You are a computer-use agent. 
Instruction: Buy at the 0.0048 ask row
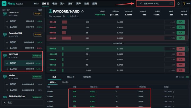coord(181,38)
